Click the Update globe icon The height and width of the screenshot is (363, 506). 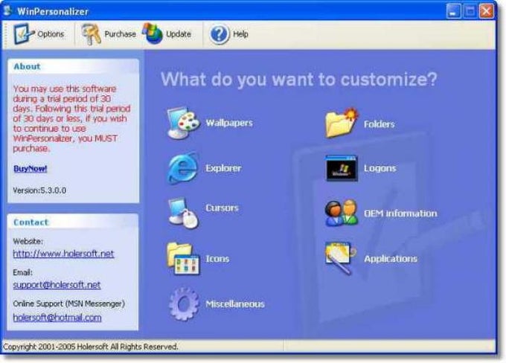153,33
